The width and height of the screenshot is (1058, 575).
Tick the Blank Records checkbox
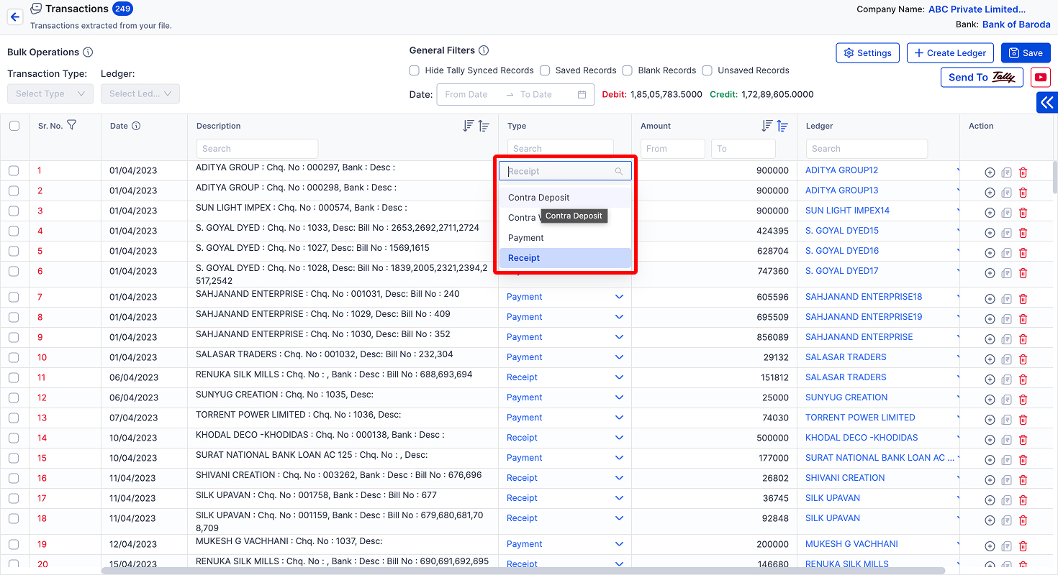point(627,70)
